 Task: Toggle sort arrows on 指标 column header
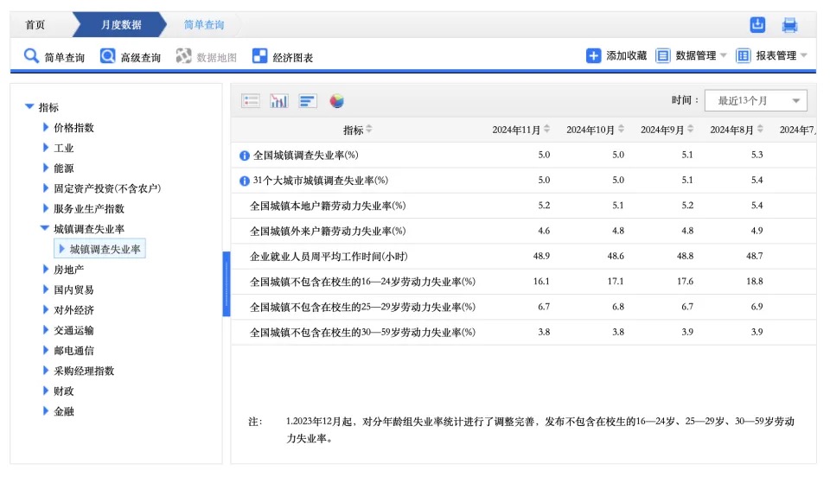(369, 130)
